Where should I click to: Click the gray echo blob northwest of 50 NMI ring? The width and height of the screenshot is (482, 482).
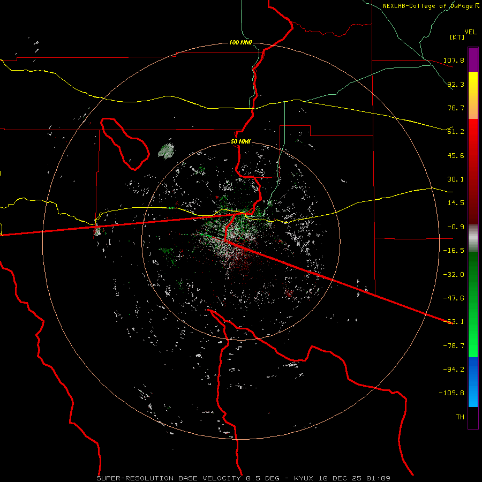pos(167,151)
